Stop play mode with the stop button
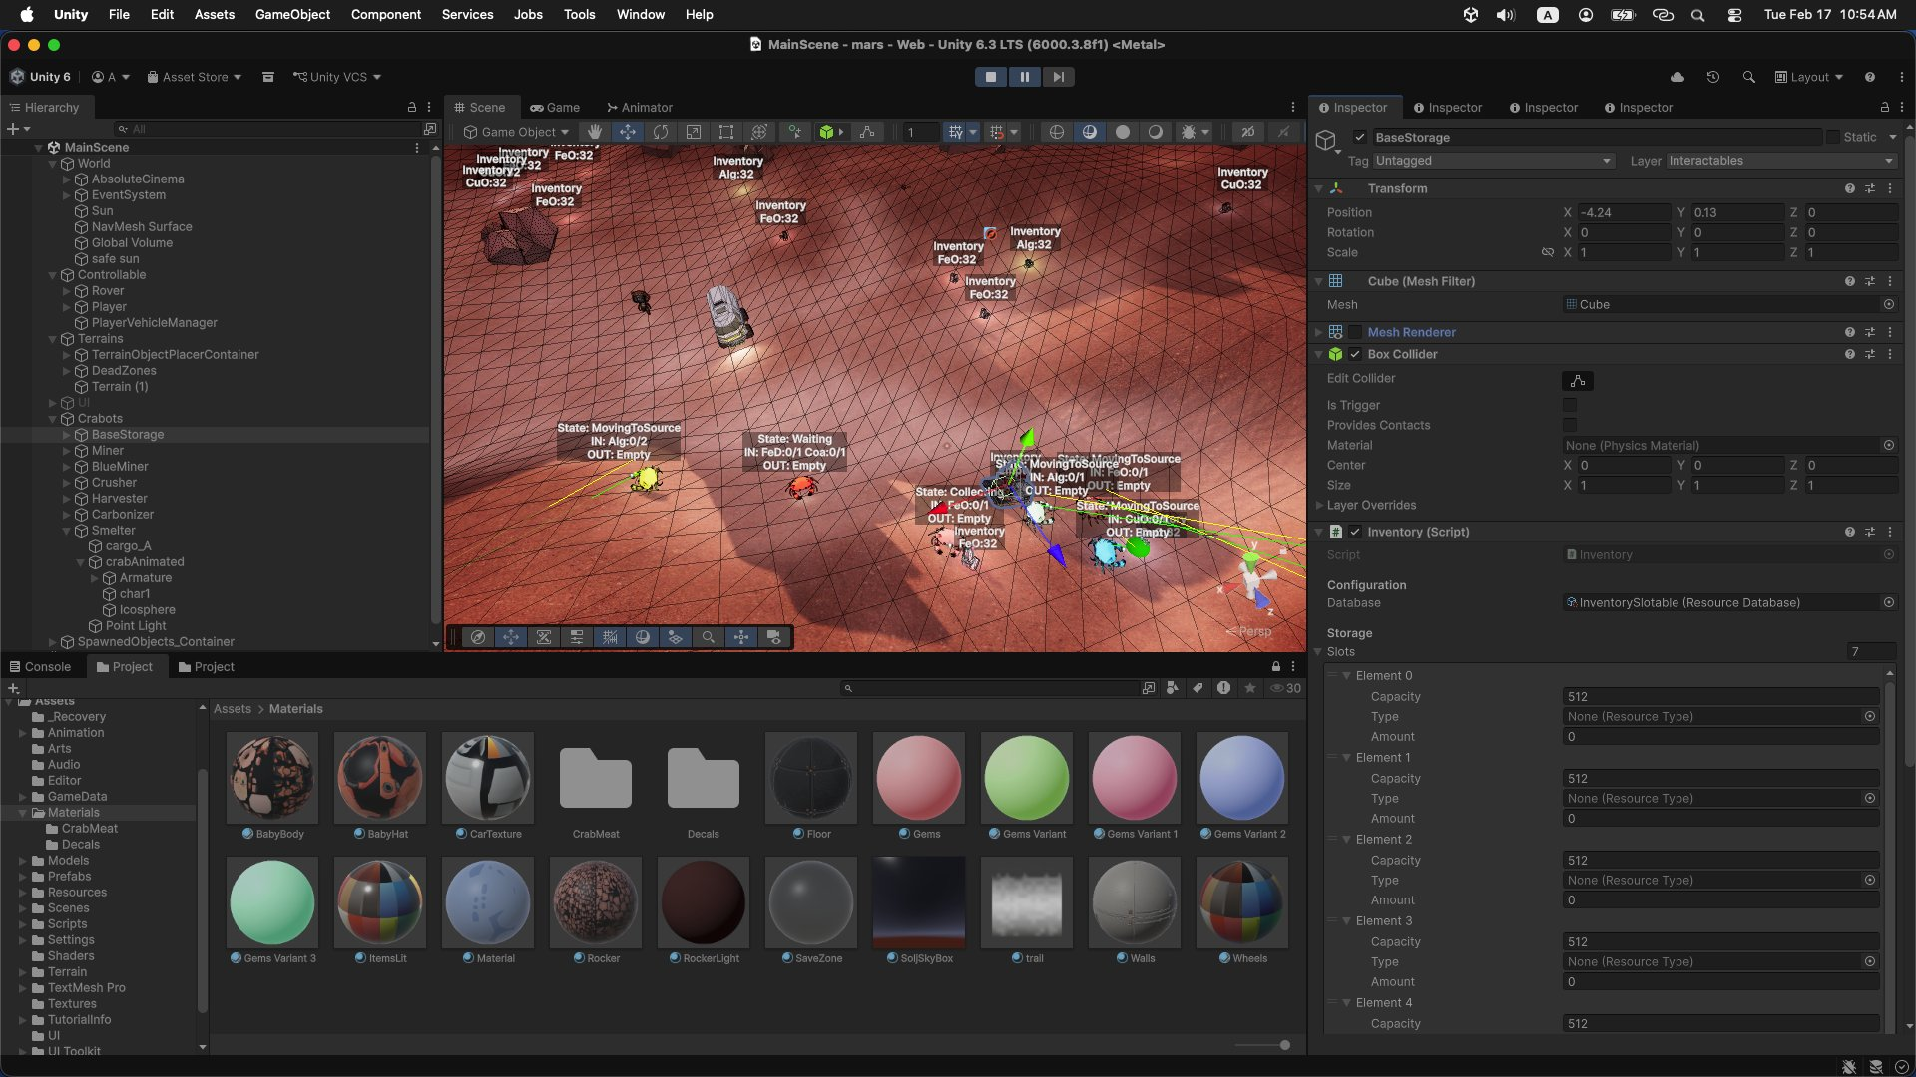The image size is (1916, 1077). tap(990, 77)
